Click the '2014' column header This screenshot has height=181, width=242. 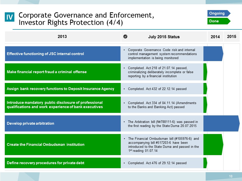(x=215, y=37)
